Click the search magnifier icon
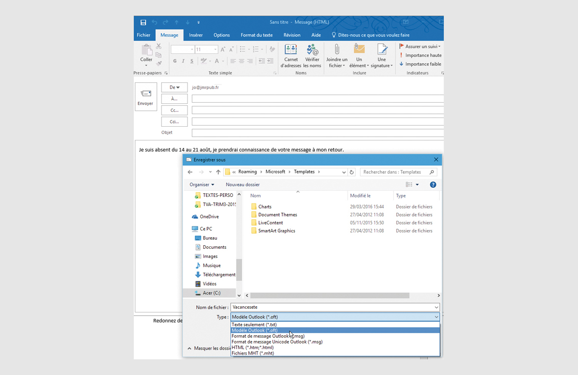Viewport: 578px width, 375px height. (x=432, y=172)
